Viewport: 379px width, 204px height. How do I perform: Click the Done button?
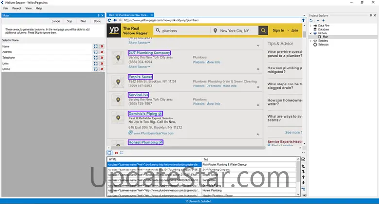pyautogui.click(x=97, y=21)
